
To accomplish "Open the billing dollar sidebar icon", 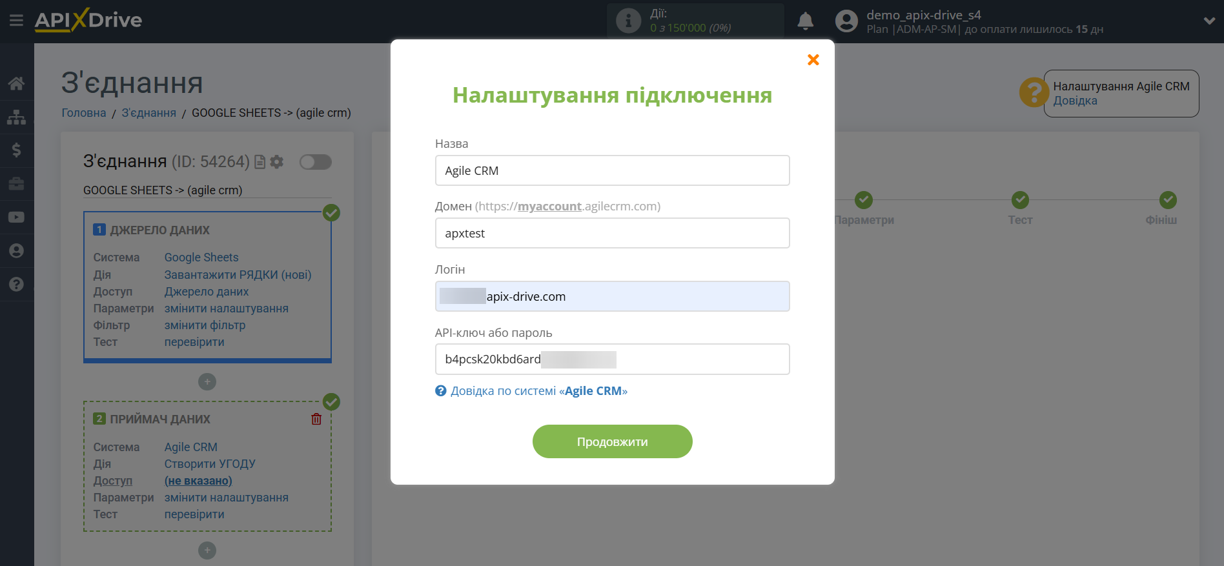I will [x=17, y=150].
